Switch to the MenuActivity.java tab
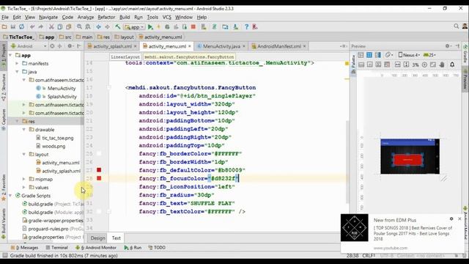The width and height of the screenshot is (469, 264). [221, 46]
